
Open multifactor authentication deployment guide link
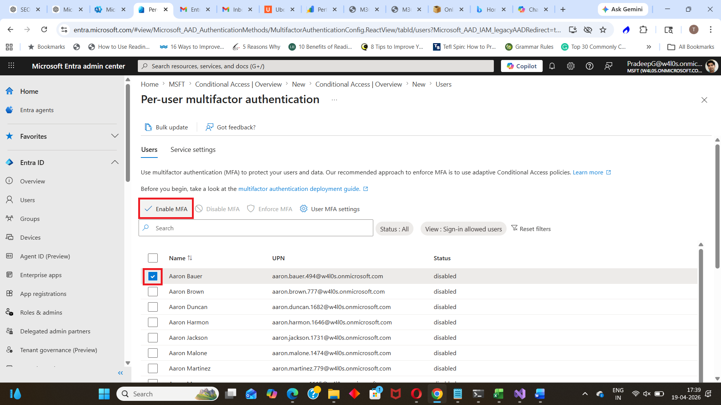(x=299, y=189)
